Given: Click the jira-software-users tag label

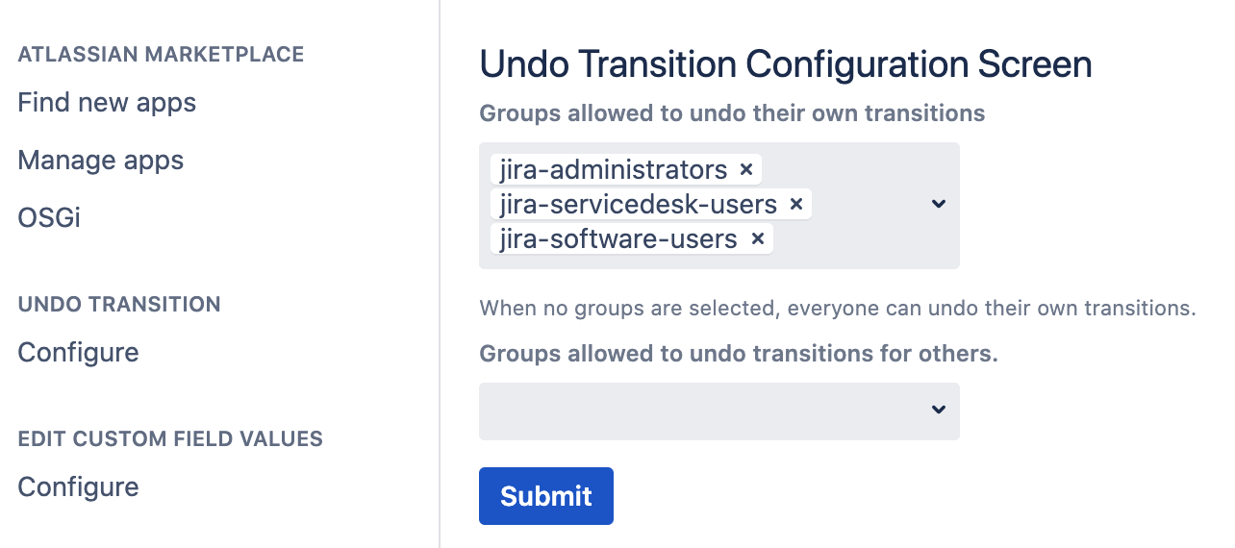Looking at the screenshot, I should coord(618,239).
